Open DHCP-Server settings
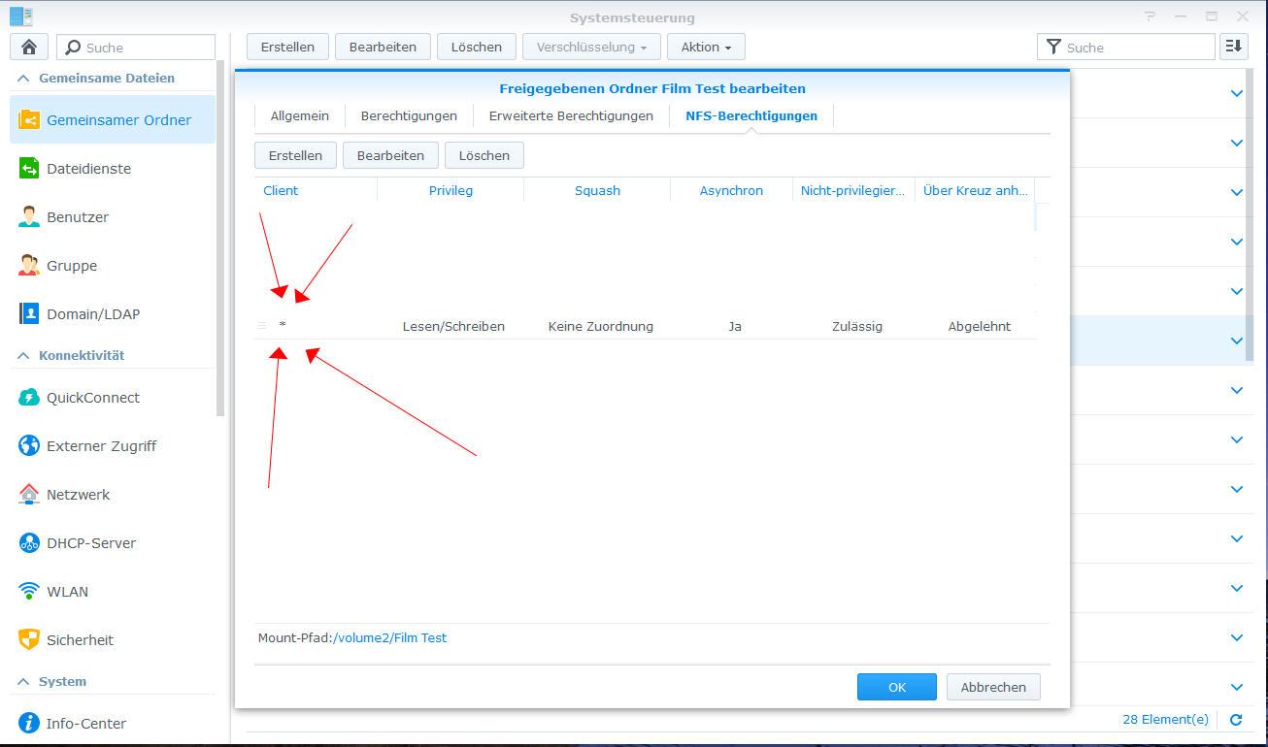1268x747 pixels. coord(113,543)
